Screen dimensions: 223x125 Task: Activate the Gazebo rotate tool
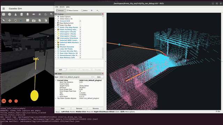pos(16,20)
